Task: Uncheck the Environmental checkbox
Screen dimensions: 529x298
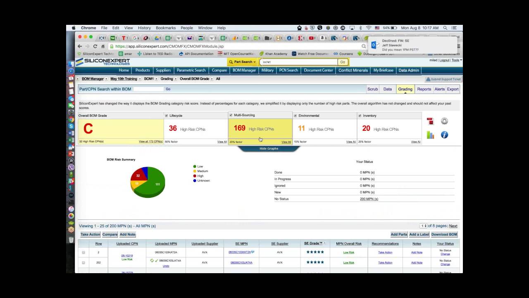Action: tap(295, 115)
